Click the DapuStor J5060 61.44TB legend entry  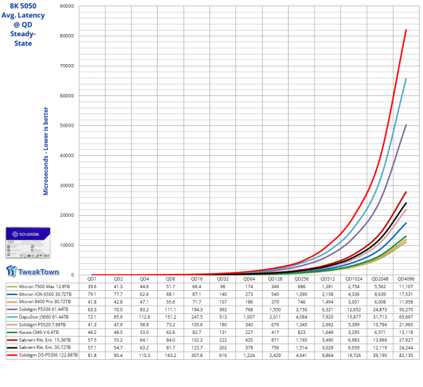44,318
